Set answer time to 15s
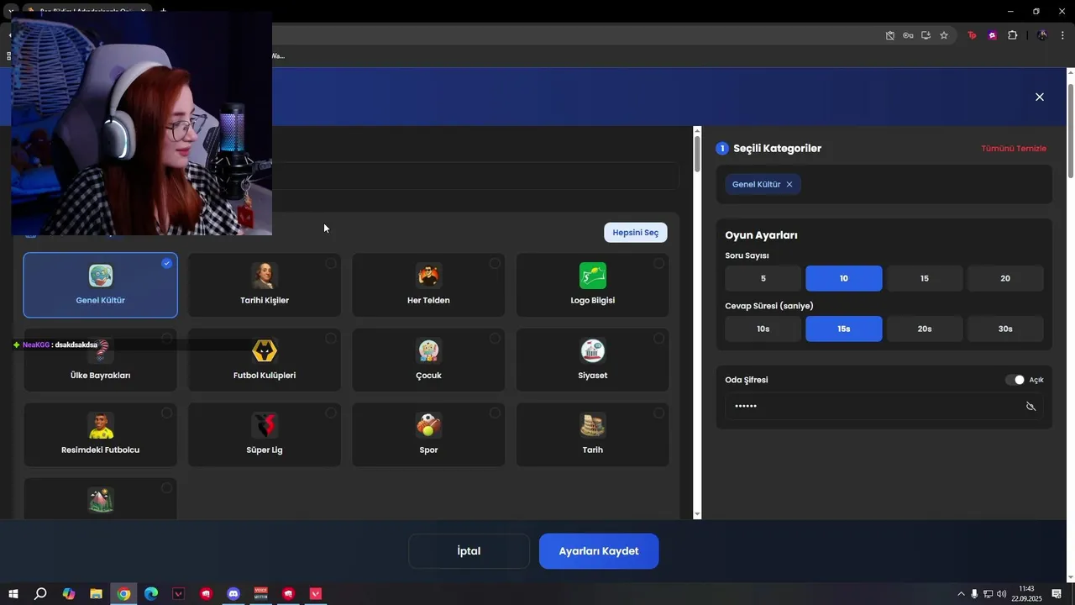This screenshot has height=605, width=1075. [x=844, y=329]
